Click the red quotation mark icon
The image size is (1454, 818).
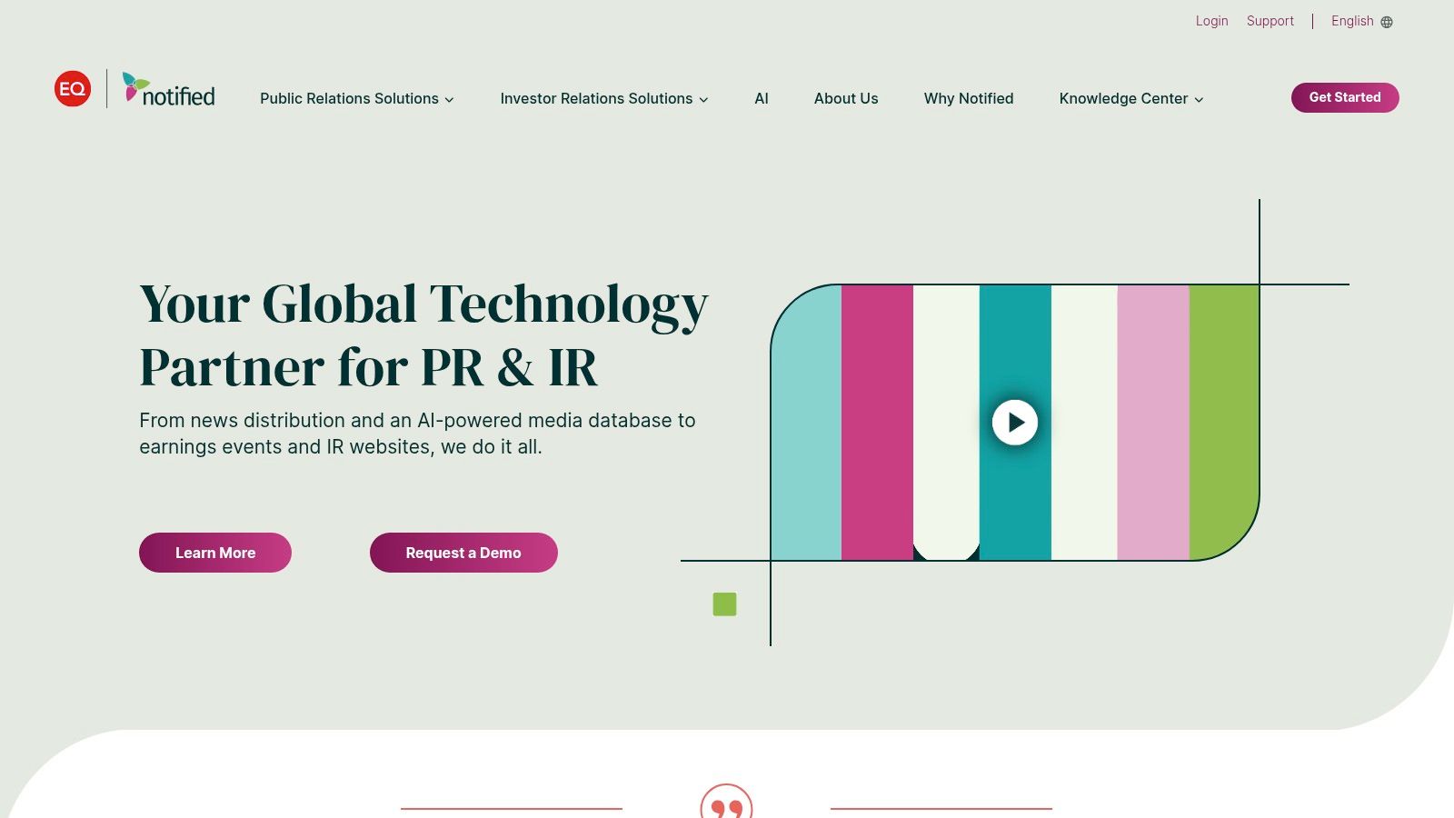click(724, 806)
